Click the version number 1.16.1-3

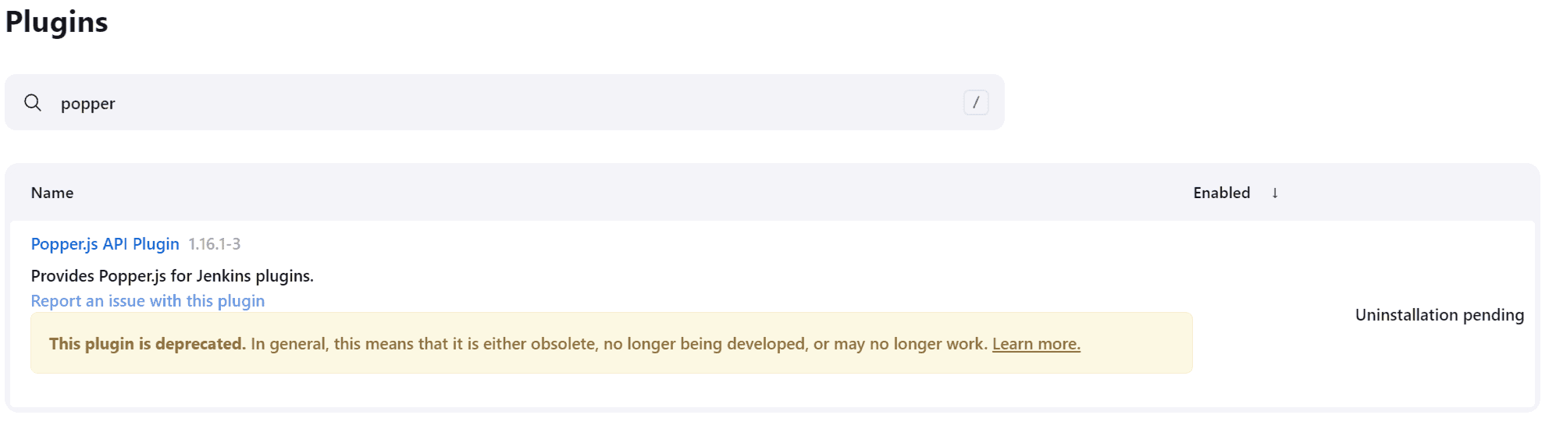pos(215,244)
